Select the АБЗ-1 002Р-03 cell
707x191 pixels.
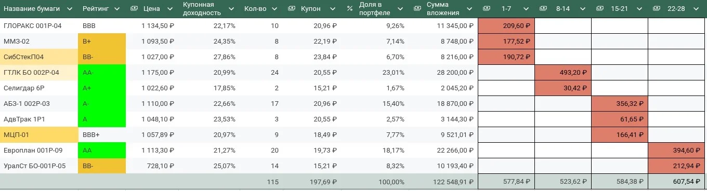[38, 103]
